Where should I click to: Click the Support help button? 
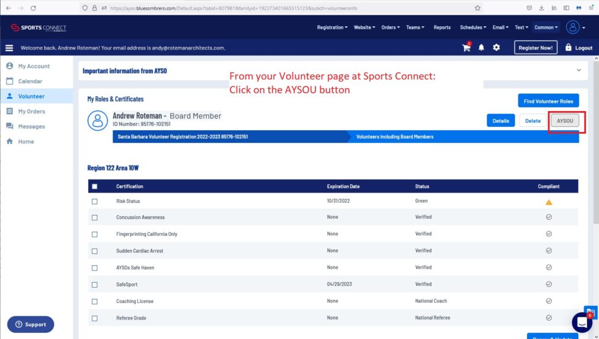[x=31, y=324]
